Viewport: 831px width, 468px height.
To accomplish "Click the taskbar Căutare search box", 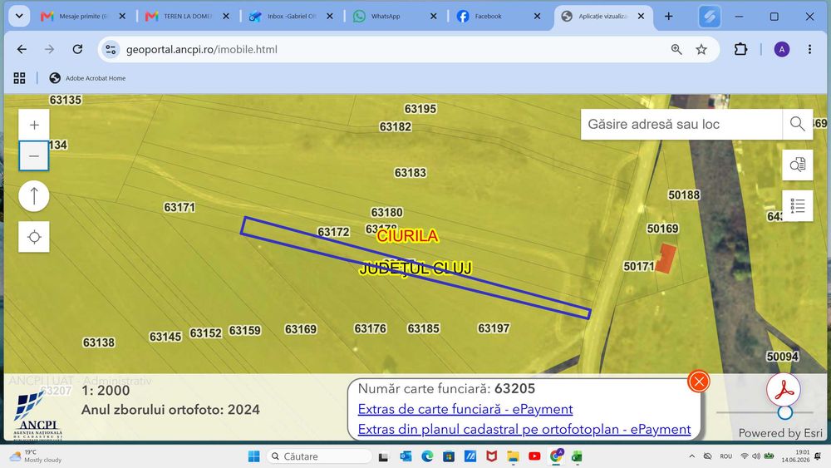I will pyautogui.click(x=320, y=456).
